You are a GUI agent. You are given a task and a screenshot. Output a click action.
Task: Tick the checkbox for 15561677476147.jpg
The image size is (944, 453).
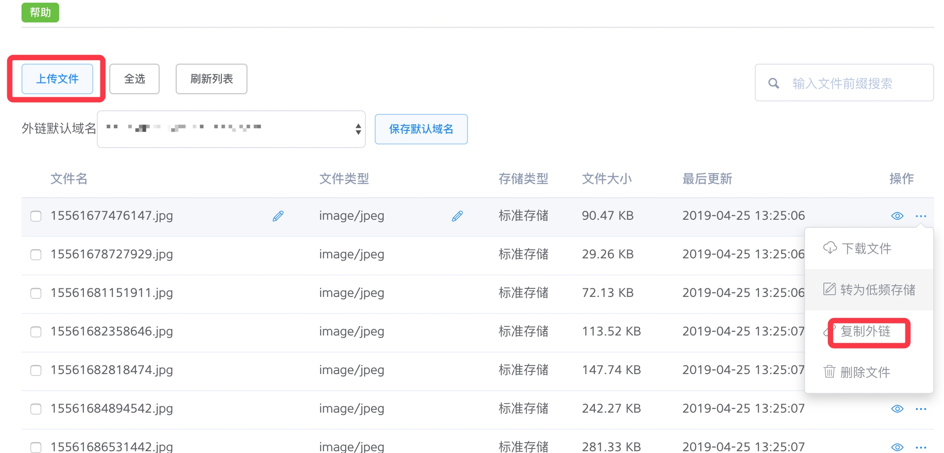tap(36, 216)
